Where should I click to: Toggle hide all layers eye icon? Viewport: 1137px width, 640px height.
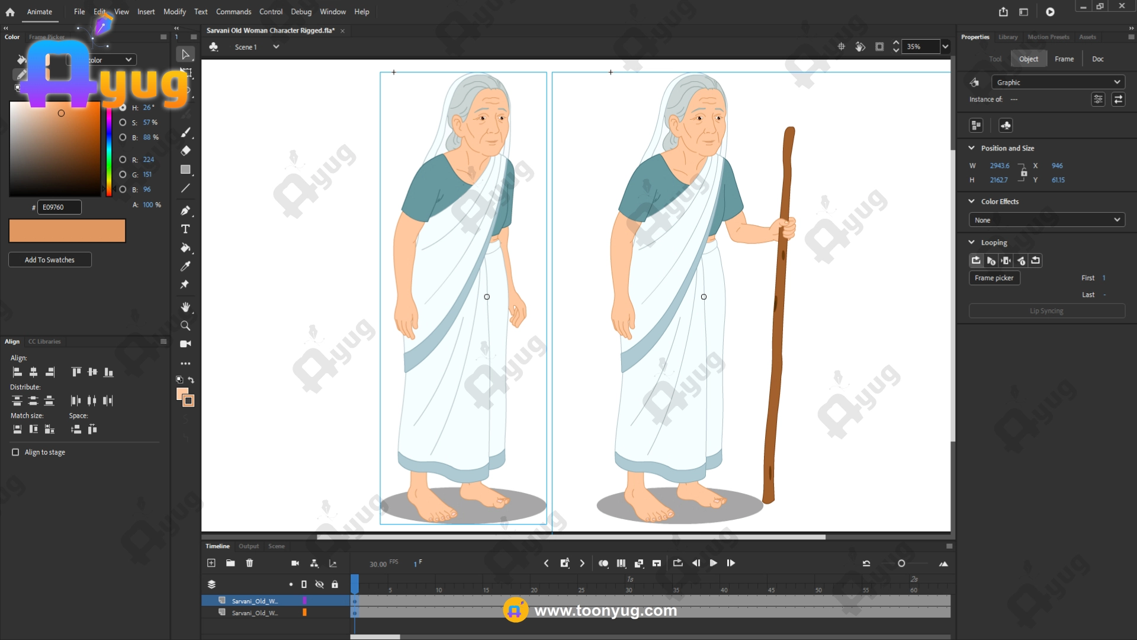pyautogui.click(x=319, y=584)
